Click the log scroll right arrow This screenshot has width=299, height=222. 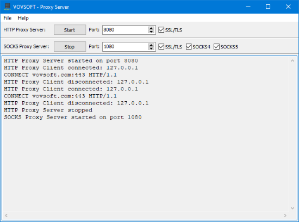[x=285, y=215]
